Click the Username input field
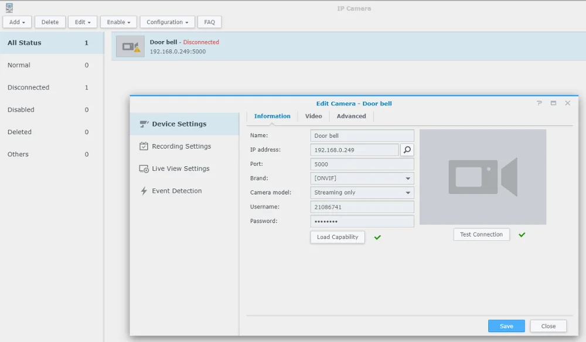 click(362, 207)
